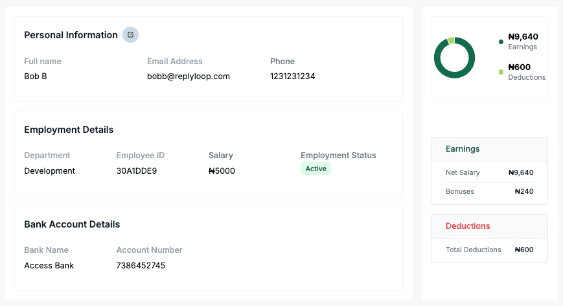Viewport: 563px width, 306px height.
Task: Click the Access Bank name value
Action: click(x=49, y=266)
